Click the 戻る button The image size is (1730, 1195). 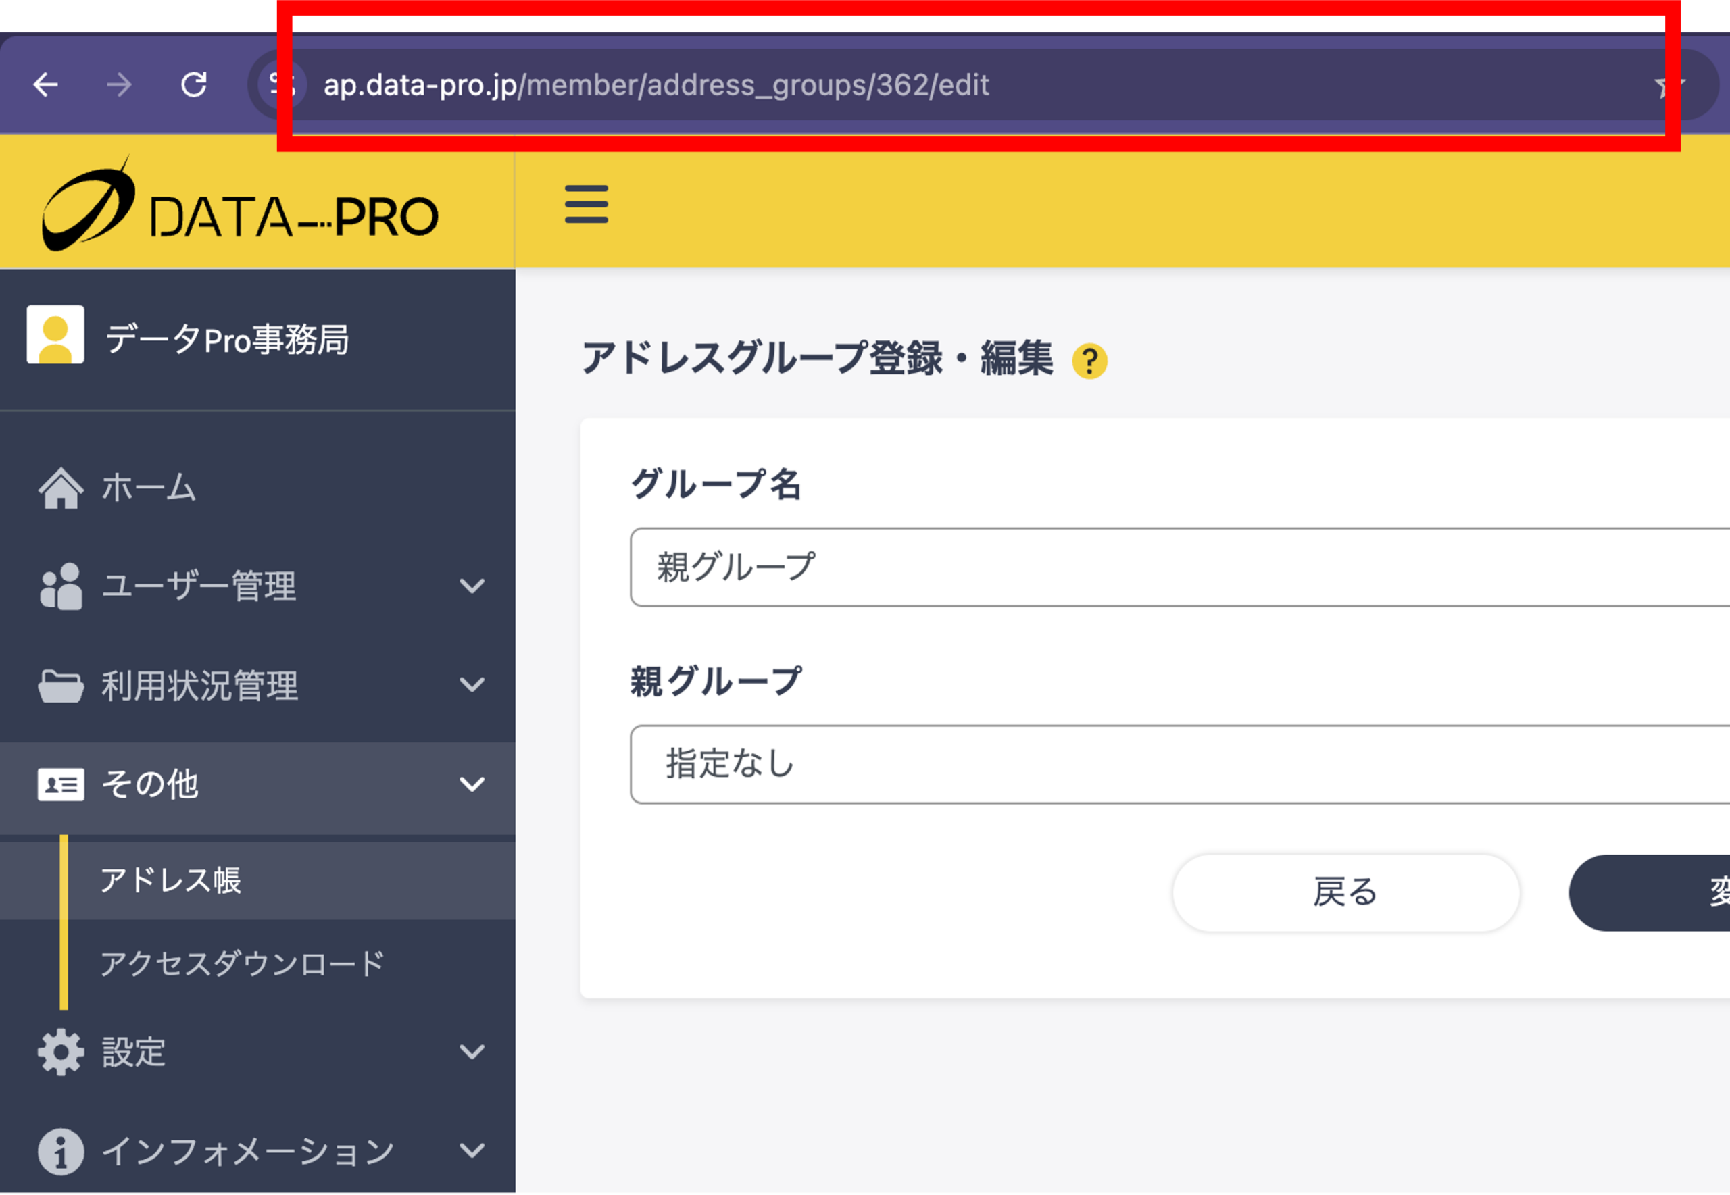pyautogui.click(x=1345, y=892)
